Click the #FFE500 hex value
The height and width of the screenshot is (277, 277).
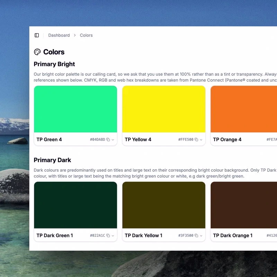click(x=186, y=140)
